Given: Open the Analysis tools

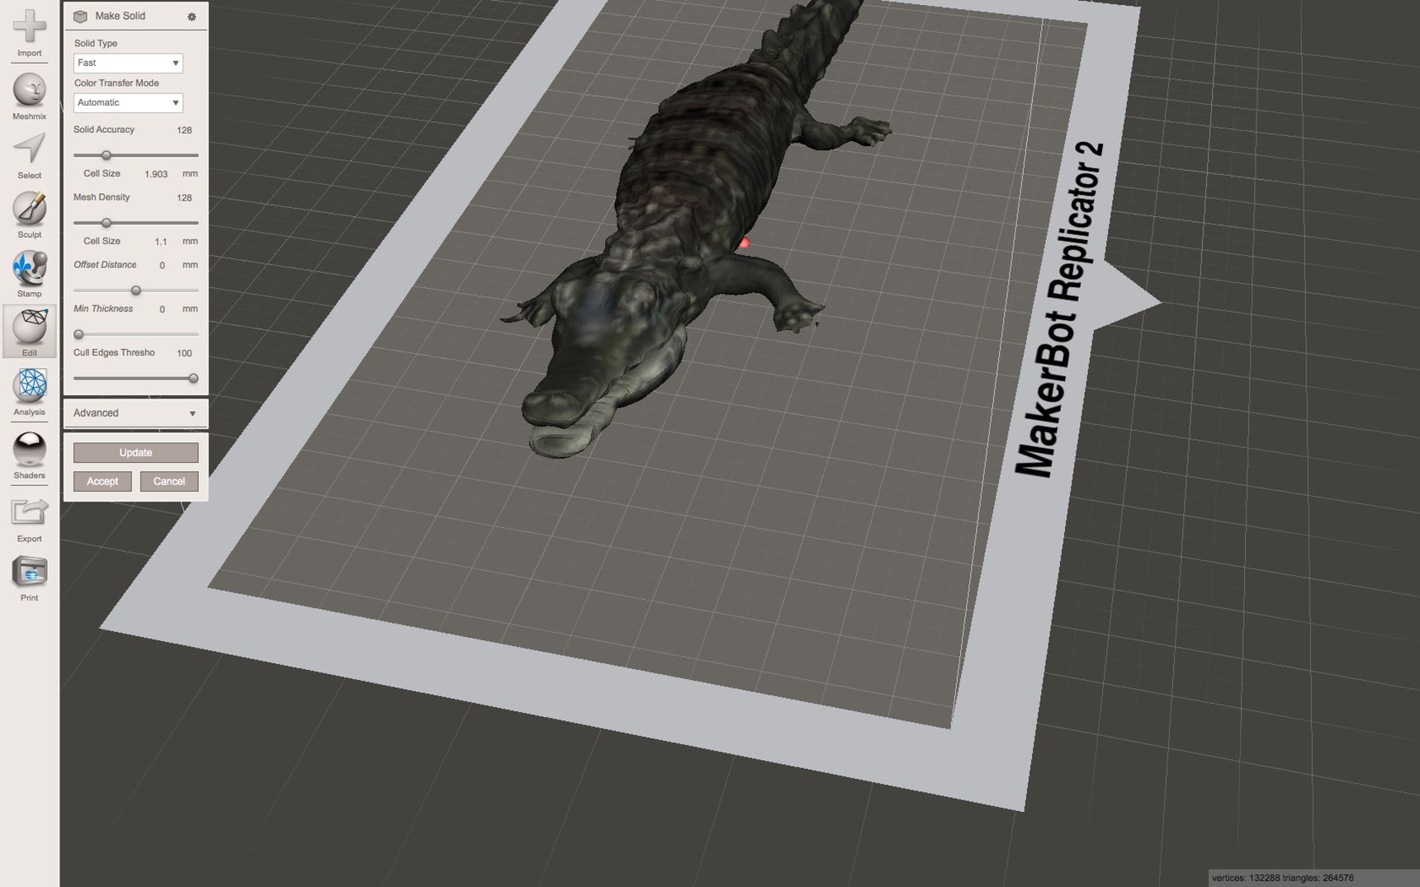Looking at the screenshot, I should (29, 392).
